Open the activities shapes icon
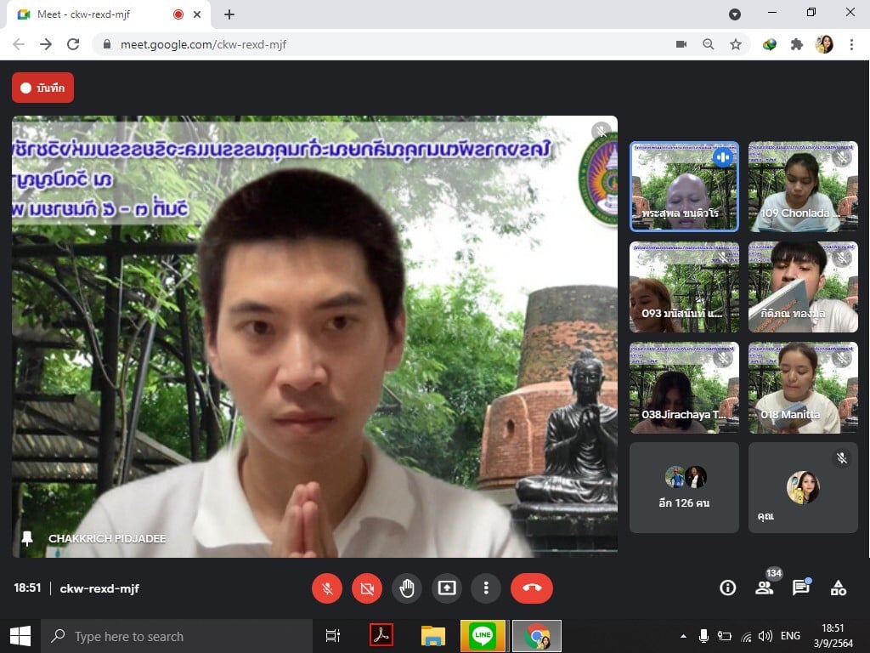Image resolution: width=870 pixels, height=653 pixels. [838, 588]
